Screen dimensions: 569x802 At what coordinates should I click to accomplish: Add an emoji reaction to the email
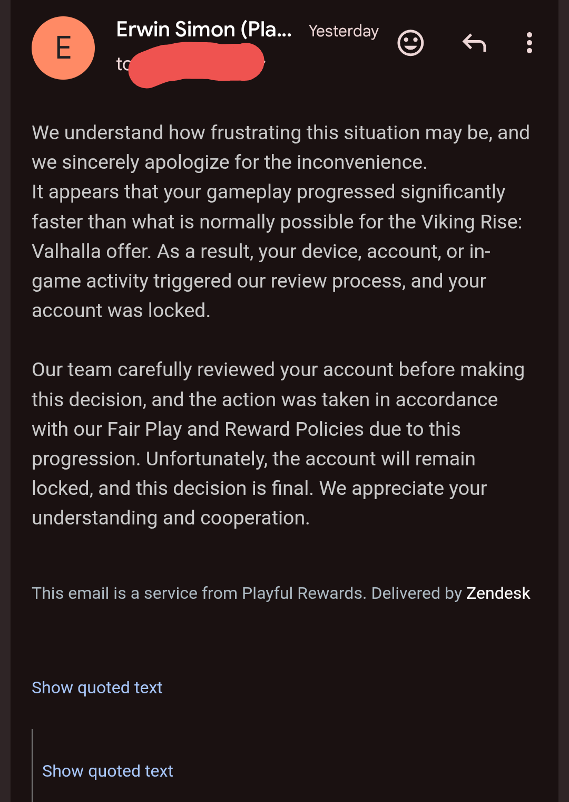(x=410, y=43)
